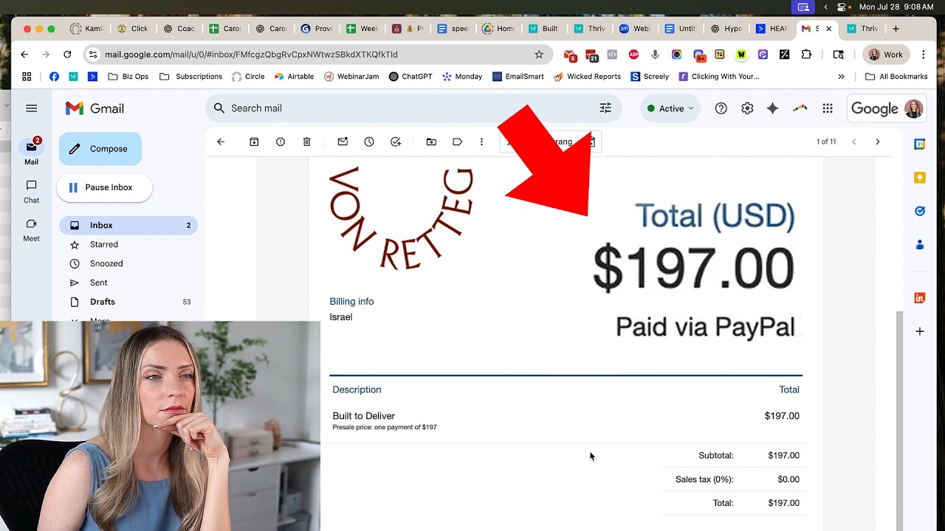Open the Chrome extensions puzzle icon
The height and width of the screenshot is (531, 945).
tap(806, 55)
